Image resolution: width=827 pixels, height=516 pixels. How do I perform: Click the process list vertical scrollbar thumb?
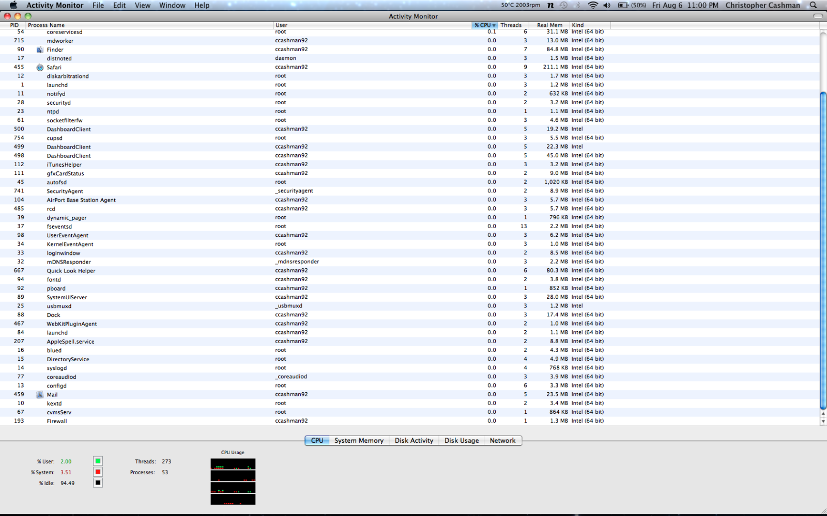tap(823, 251)
